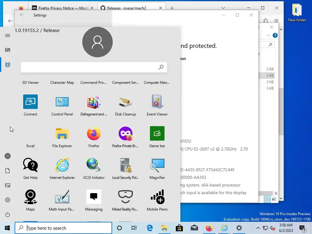The width and height of the screenshot is (312, 234).
Task: Open File Explorer from app grid
Action: [x=62, y=137]
